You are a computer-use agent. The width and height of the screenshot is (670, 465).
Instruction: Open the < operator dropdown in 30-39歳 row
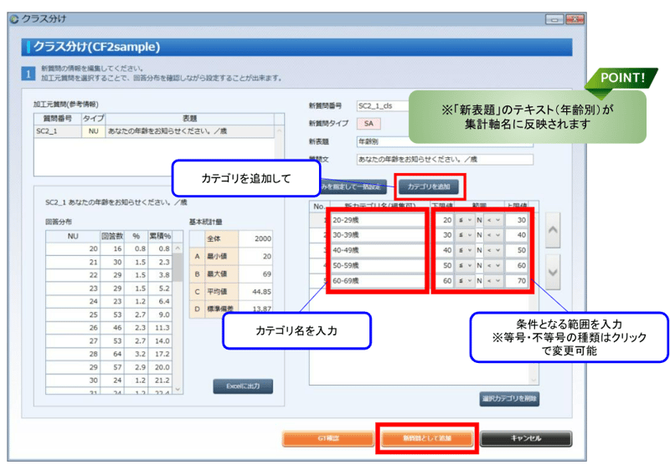click(493, 235)
